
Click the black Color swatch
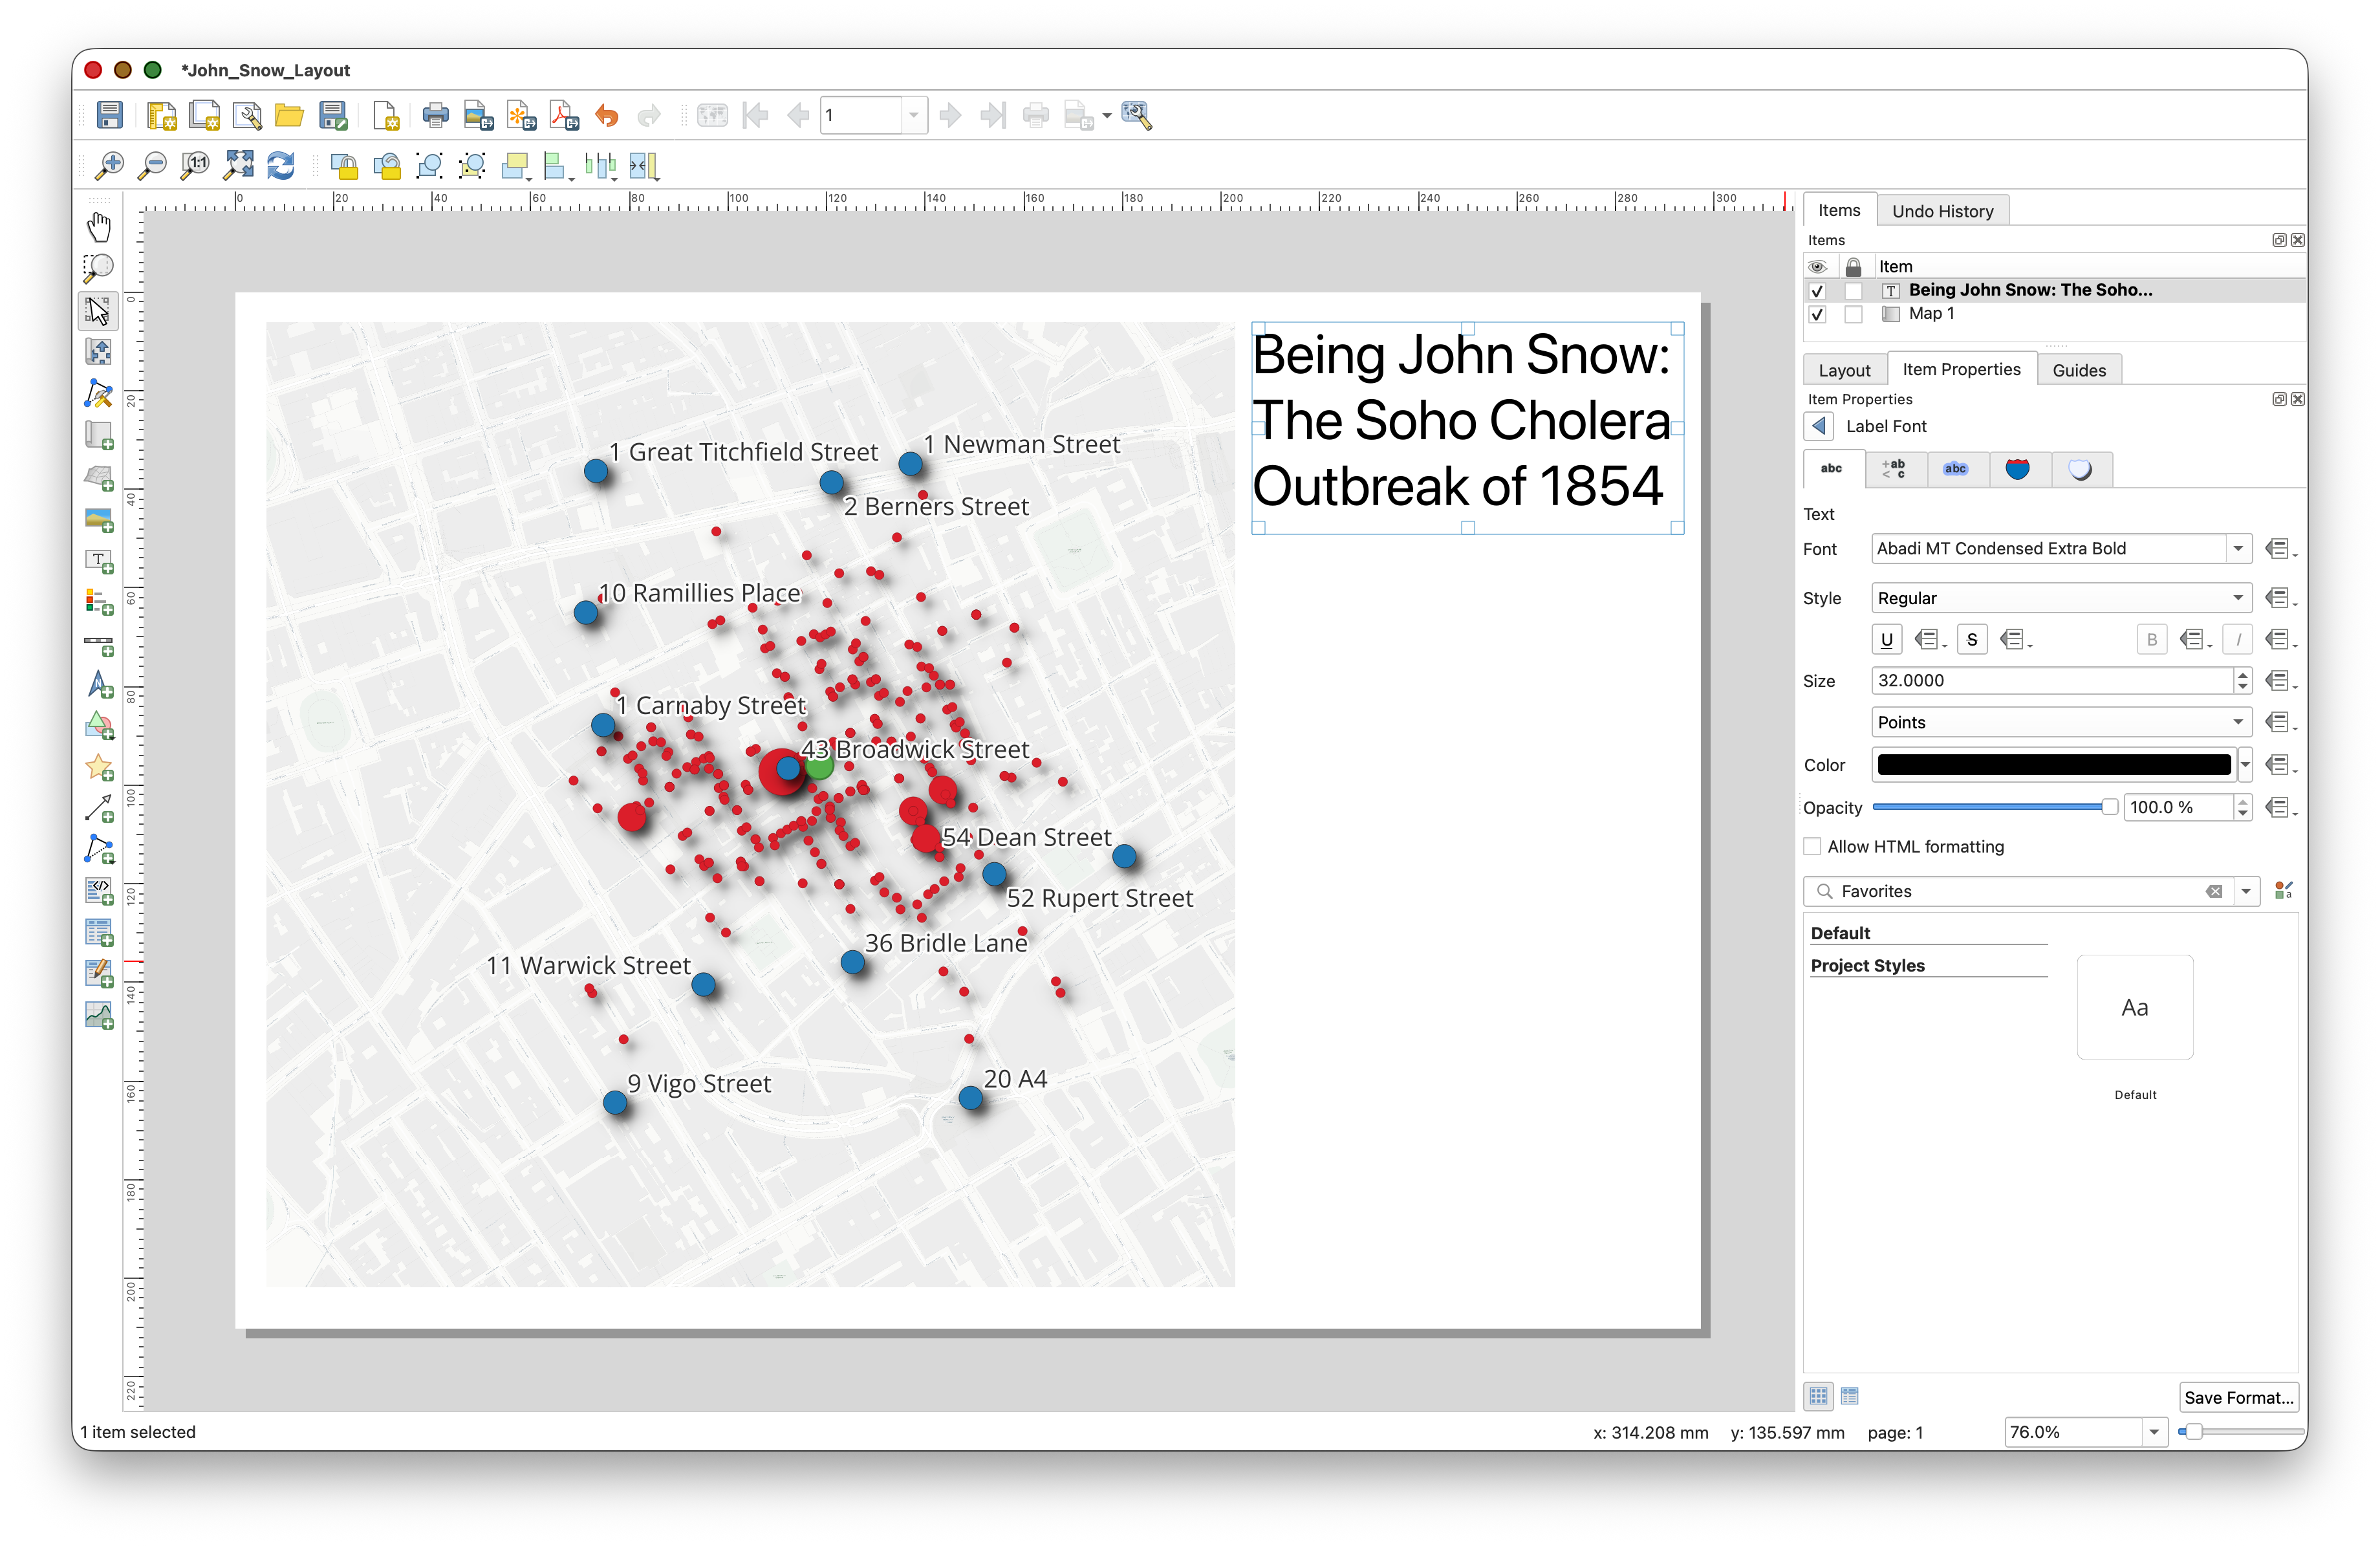pyautogui.click(x=2053, y=765)
